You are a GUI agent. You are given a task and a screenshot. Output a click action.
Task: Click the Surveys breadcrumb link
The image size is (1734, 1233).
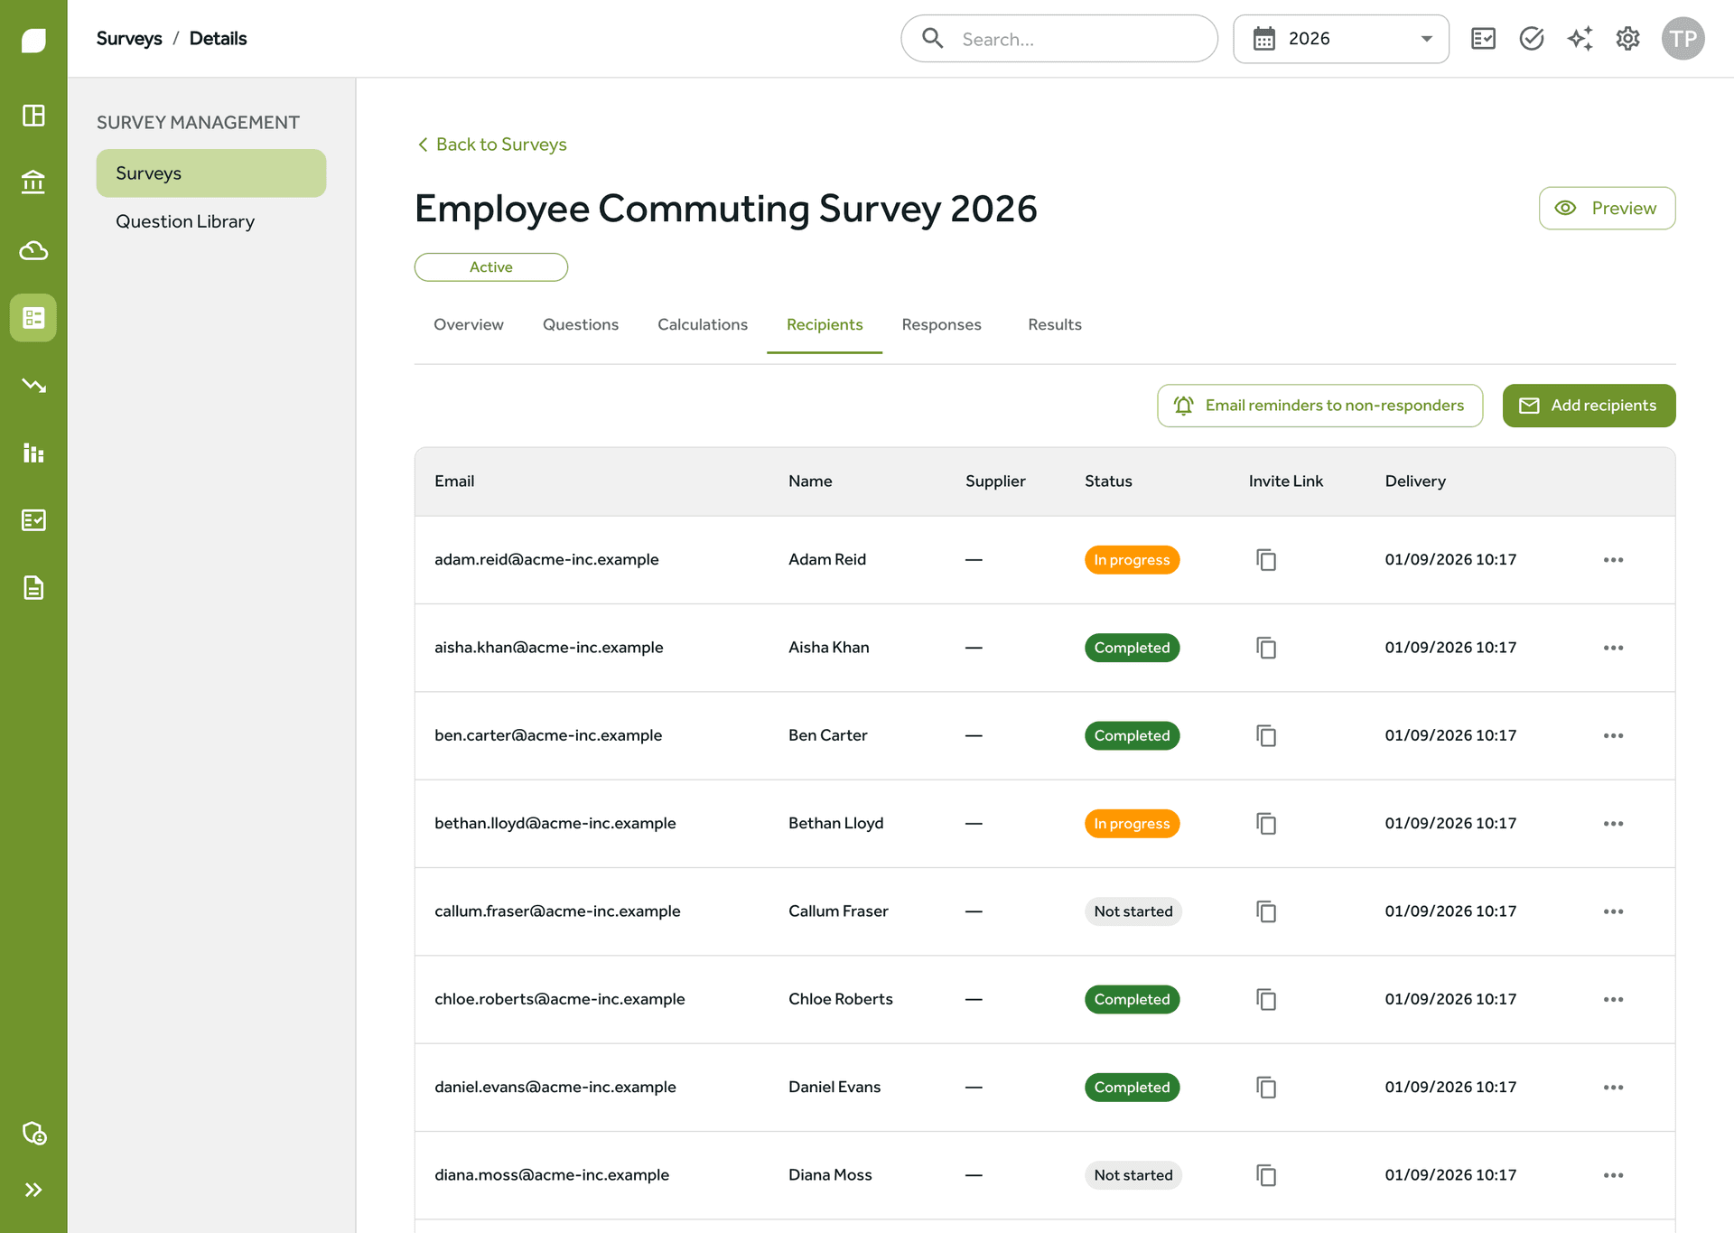[129, 38]
